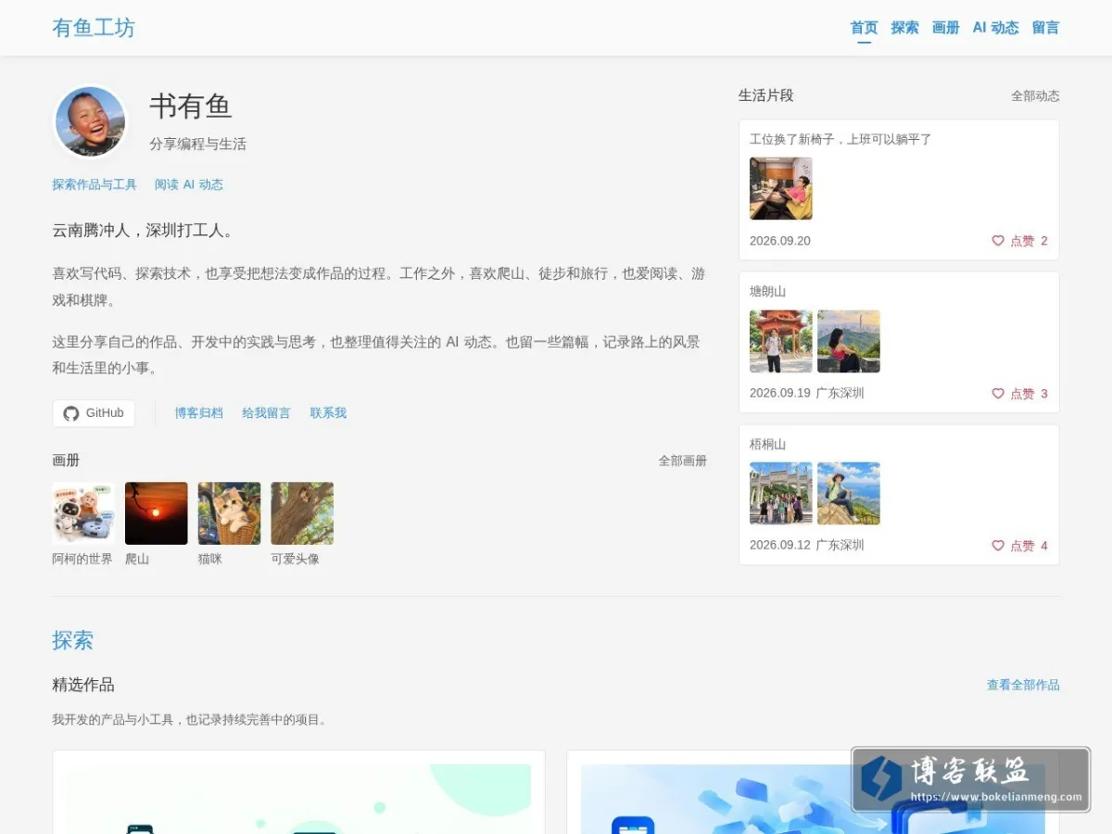Open the 阿柯的世界 album thumbnail

point(83,513)
